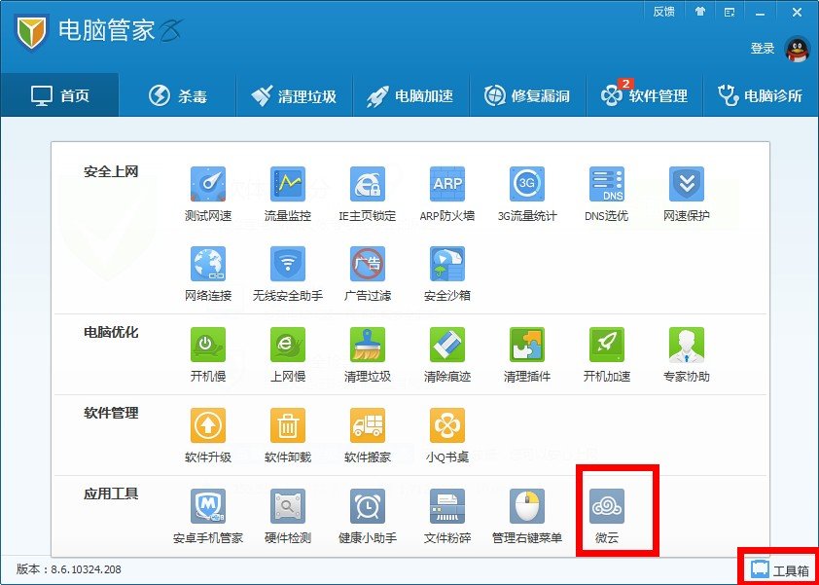Click the 登录 login link
The image size is (819, 585).
coord(764,47)
